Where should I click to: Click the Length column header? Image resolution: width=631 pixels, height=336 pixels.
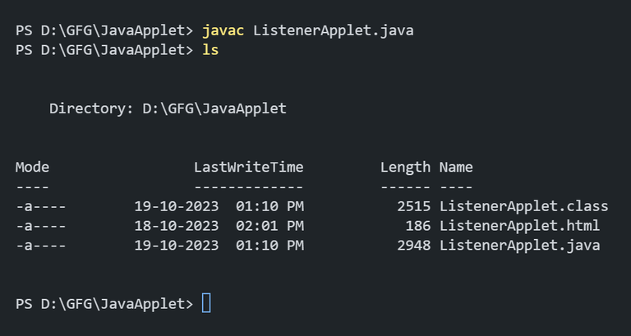coord(405,167)
